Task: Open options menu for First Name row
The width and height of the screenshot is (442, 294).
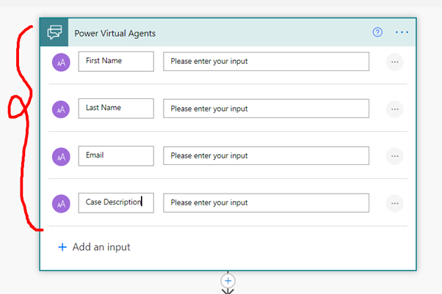Action: pyautogui.click(x=395, y=62)
